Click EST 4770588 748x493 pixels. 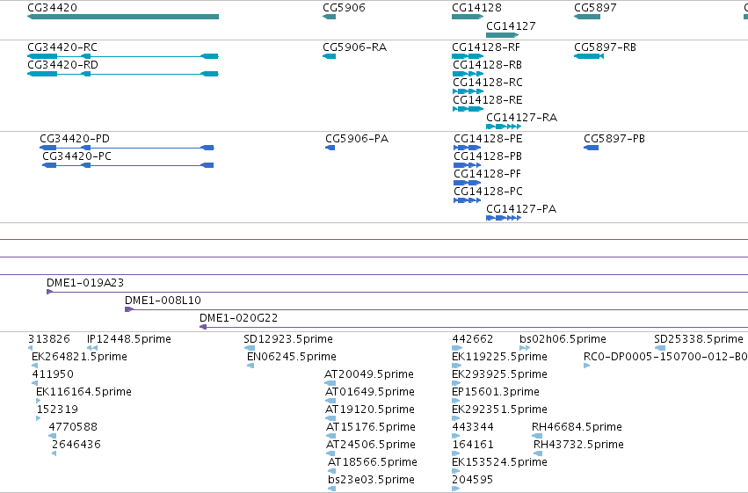pos(53,436)
